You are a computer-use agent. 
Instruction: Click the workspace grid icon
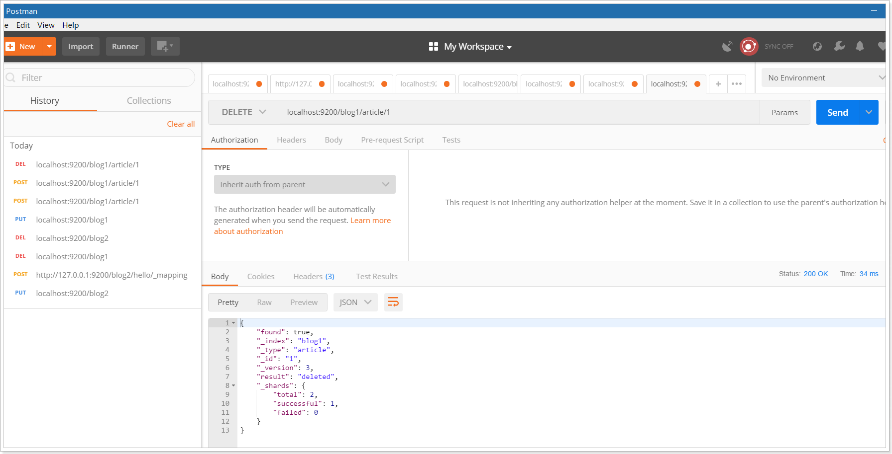click(434, 46)
